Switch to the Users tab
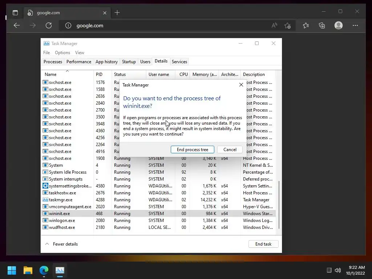 pos(145,61)
